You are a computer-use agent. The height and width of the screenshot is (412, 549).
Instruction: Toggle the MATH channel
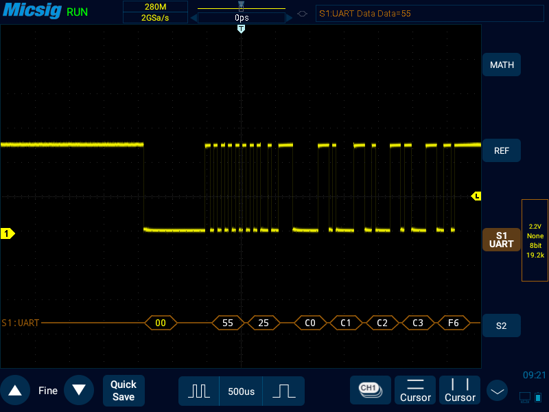(x=502, y=65)
